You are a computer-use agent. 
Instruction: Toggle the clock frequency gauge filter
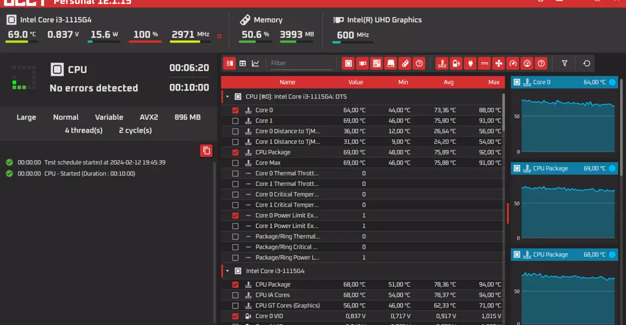(x=513, y=63)
